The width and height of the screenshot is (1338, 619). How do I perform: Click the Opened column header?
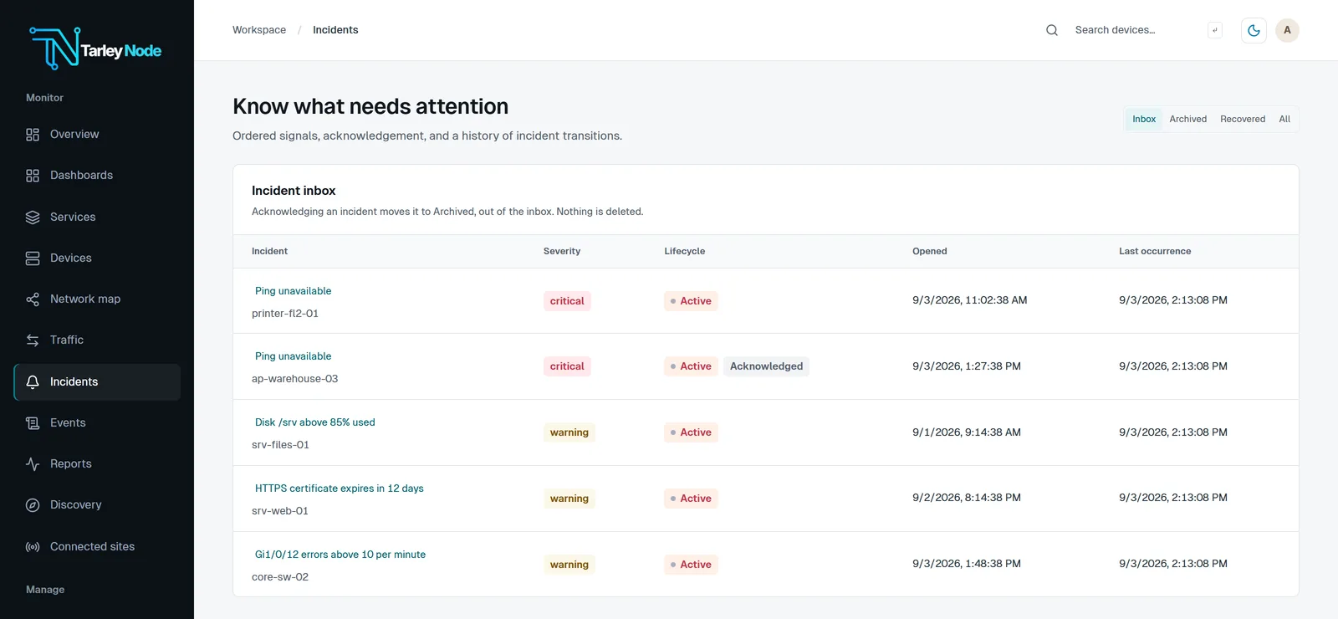pyautogui.click(x=930, y=251)
